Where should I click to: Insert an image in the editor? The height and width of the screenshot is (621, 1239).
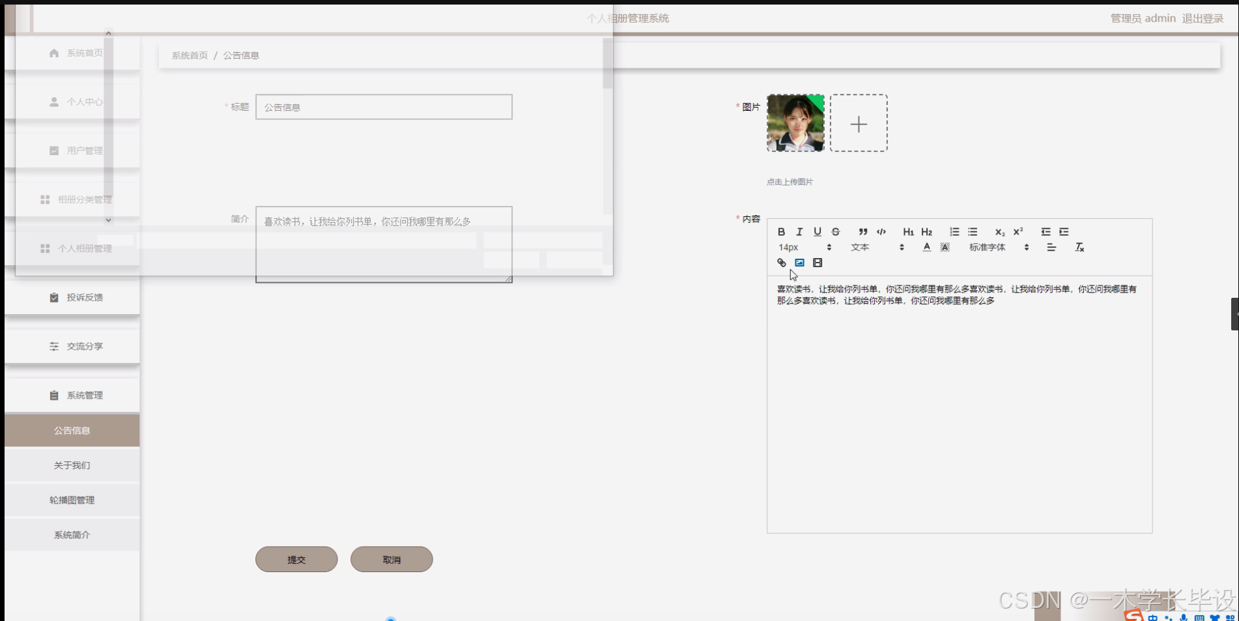click(x=799, y=263)
